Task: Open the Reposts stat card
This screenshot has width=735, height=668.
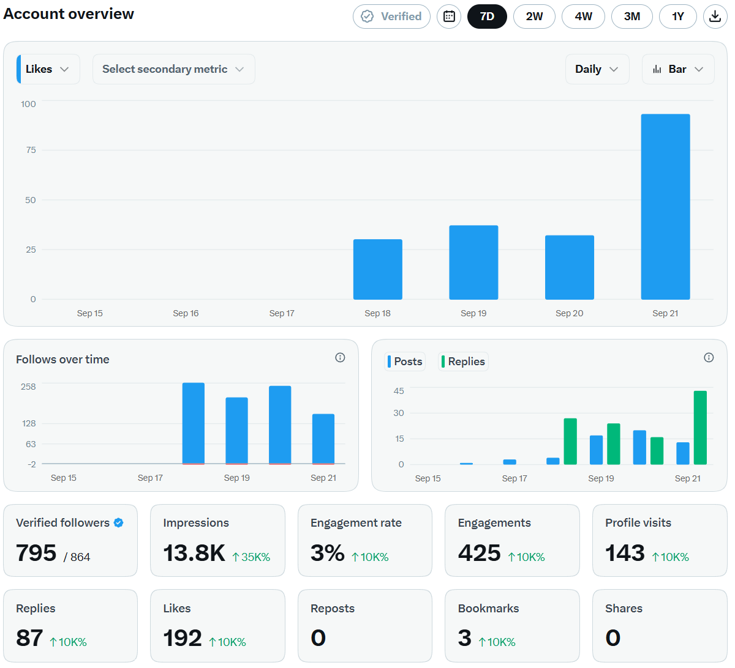Action: point(365,626)
